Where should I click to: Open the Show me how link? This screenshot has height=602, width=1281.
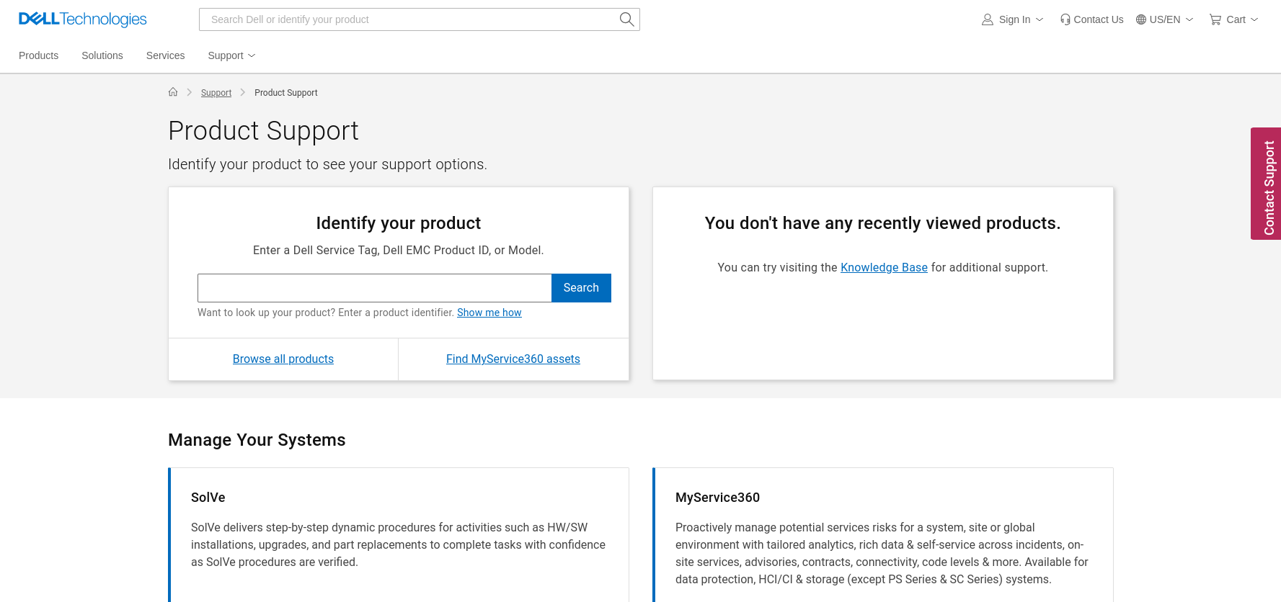pos(489,313)
